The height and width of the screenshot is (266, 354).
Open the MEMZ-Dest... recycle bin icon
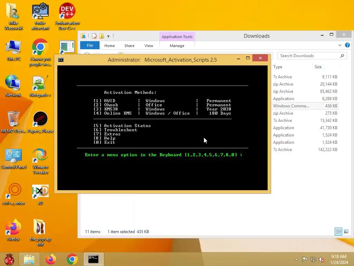13,122
